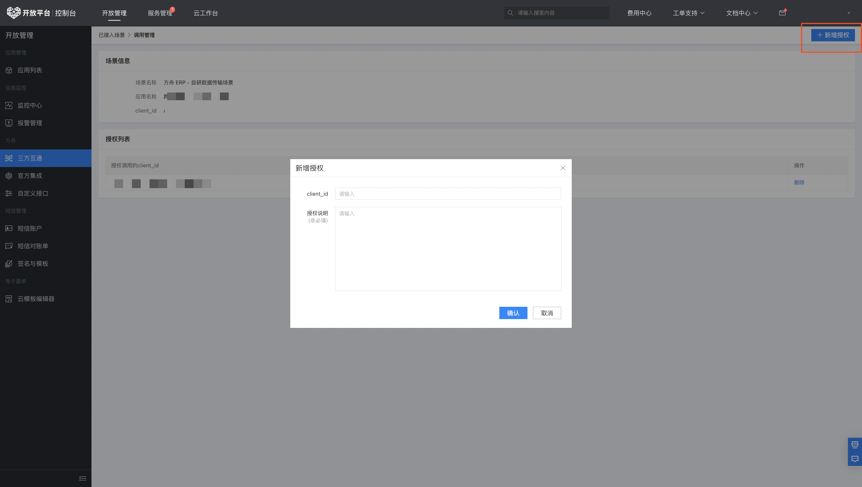Viewport: 862px width, 487px height.
Task: Click the feedback chat floating icon
Action: (x=855, y=459)
